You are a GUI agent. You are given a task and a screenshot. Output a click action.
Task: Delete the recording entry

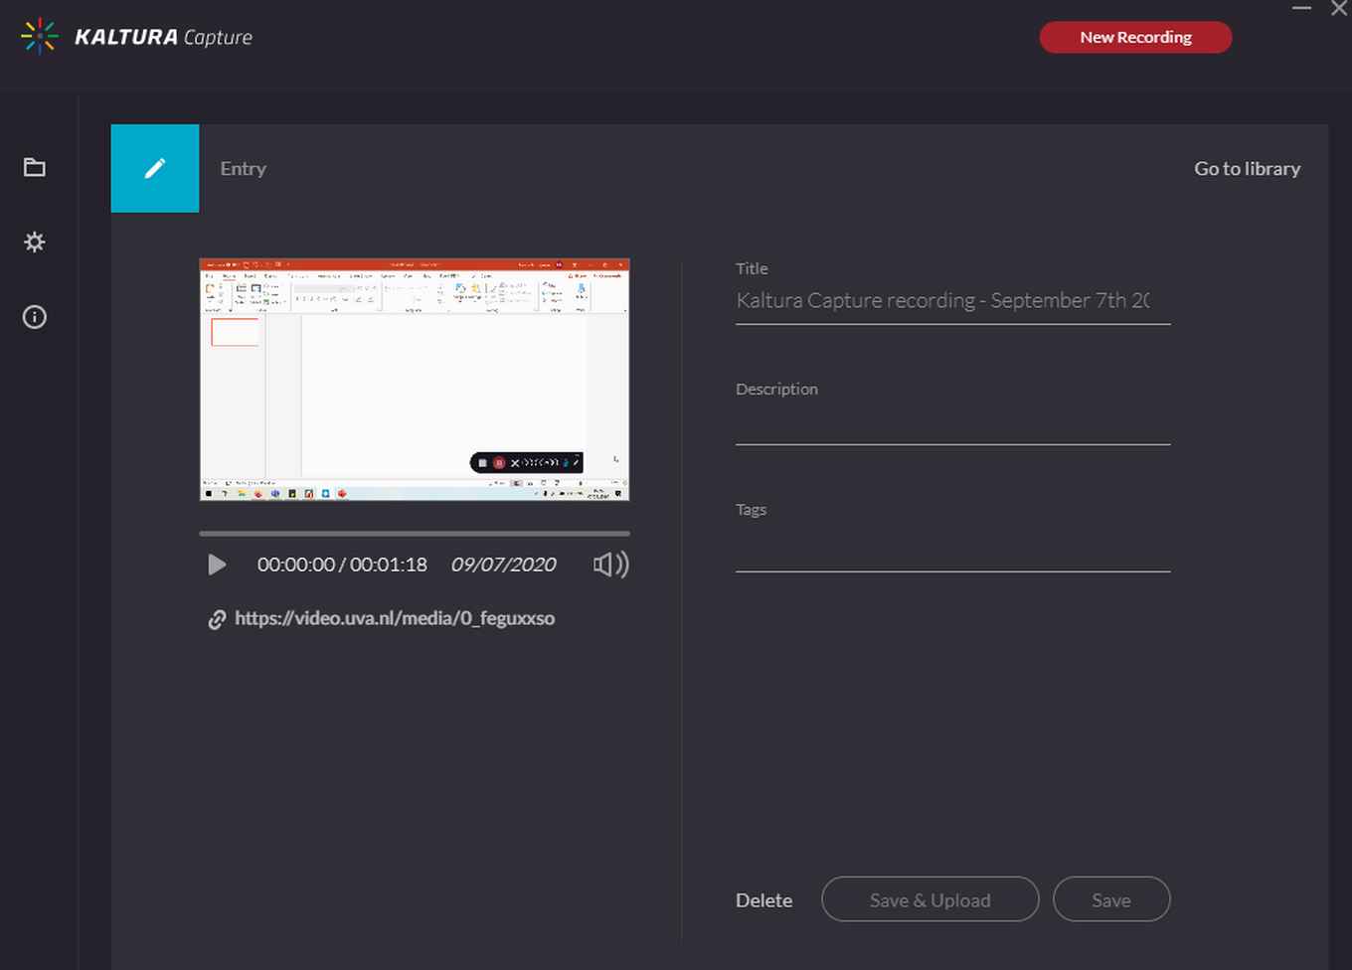(x=763, y=899)
